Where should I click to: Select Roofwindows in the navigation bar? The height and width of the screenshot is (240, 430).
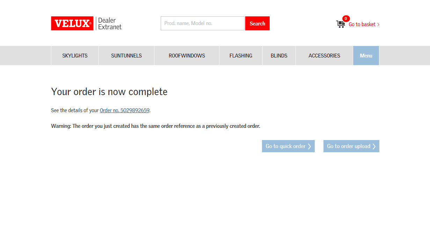(x=187, y=56)
